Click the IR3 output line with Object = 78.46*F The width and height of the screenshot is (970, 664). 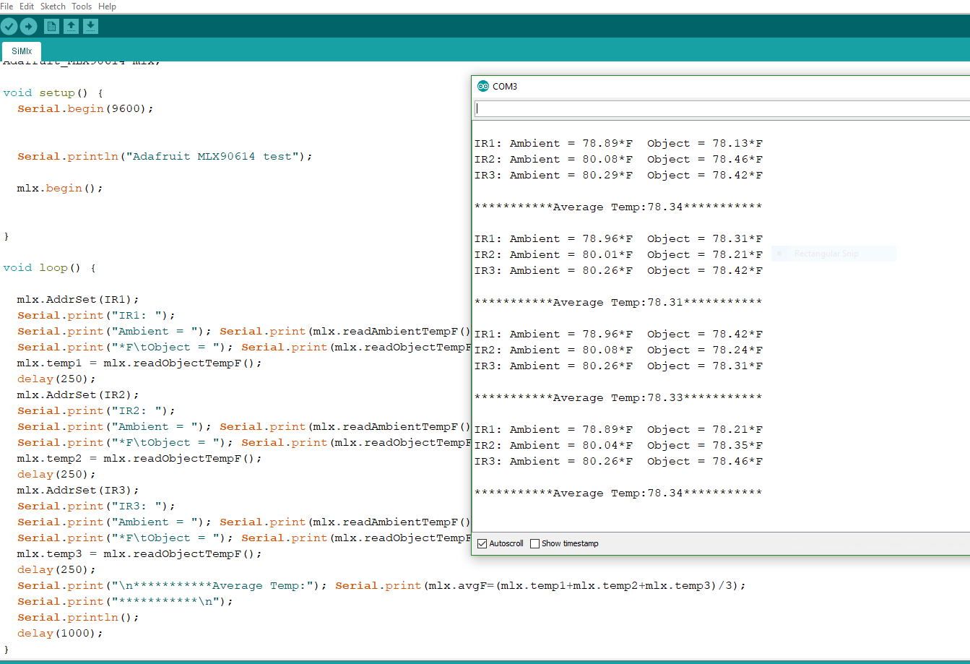pyautogui.click(x=618, y=461)
